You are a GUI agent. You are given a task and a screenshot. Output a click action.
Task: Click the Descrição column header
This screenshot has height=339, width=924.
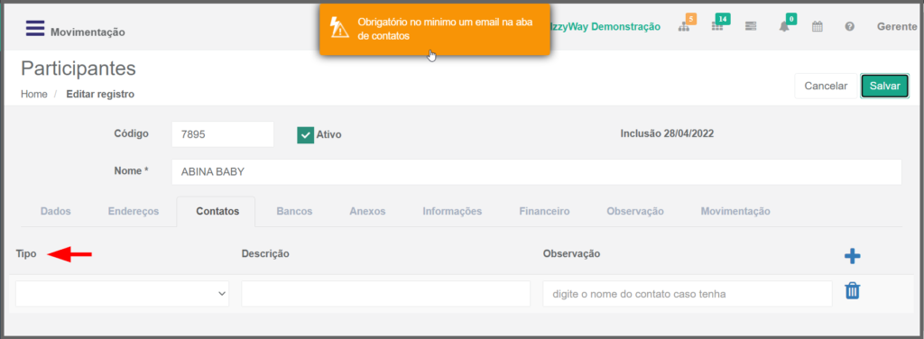(x=265, y=253)
